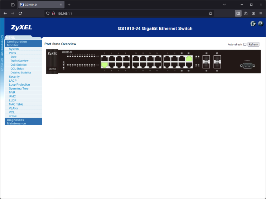Open a new browser tab
Image resolution: width=266 pixels, height=199 pixels.
pyautogui.click(x=69, y=5)
